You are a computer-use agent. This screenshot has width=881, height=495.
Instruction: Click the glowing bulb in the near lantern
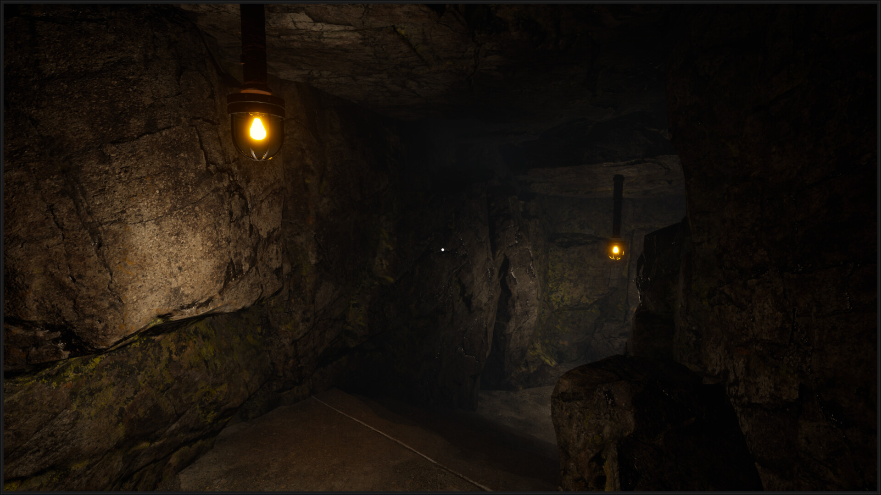(x=257, y=129)
